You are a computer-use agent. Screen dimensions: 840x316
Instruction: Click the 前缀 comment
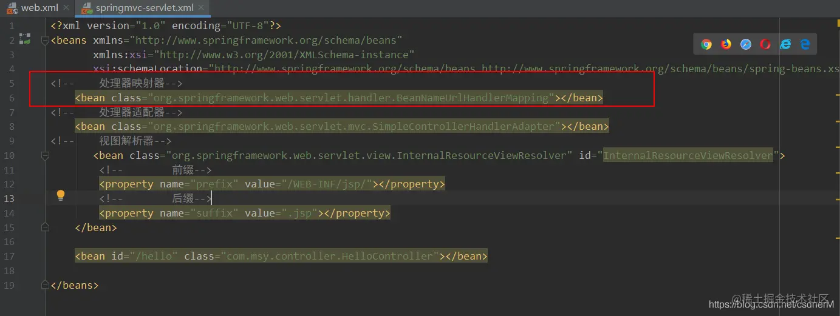click(155, 170)
